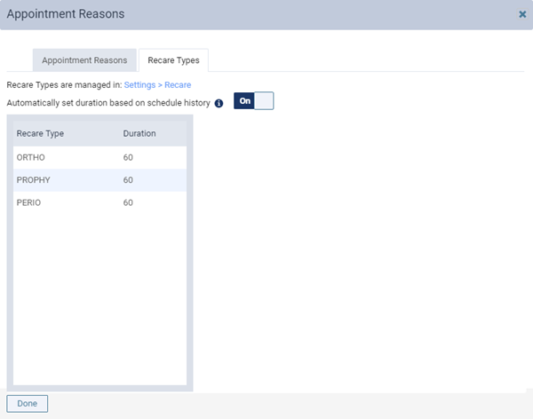
Task: Select the ORTHO recare type row
Action: point(99,157)
